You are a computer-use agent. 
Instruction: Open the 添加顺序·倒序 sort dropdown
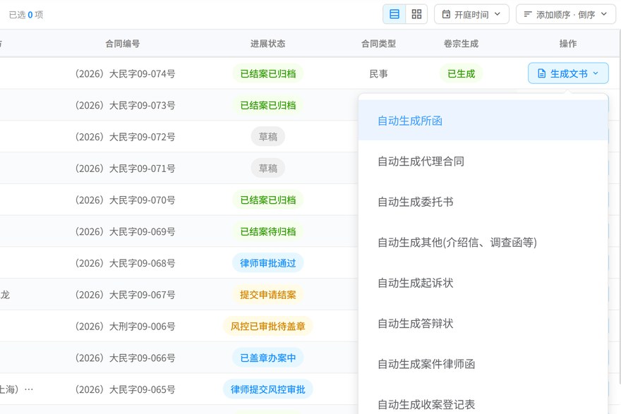(565, 14)
